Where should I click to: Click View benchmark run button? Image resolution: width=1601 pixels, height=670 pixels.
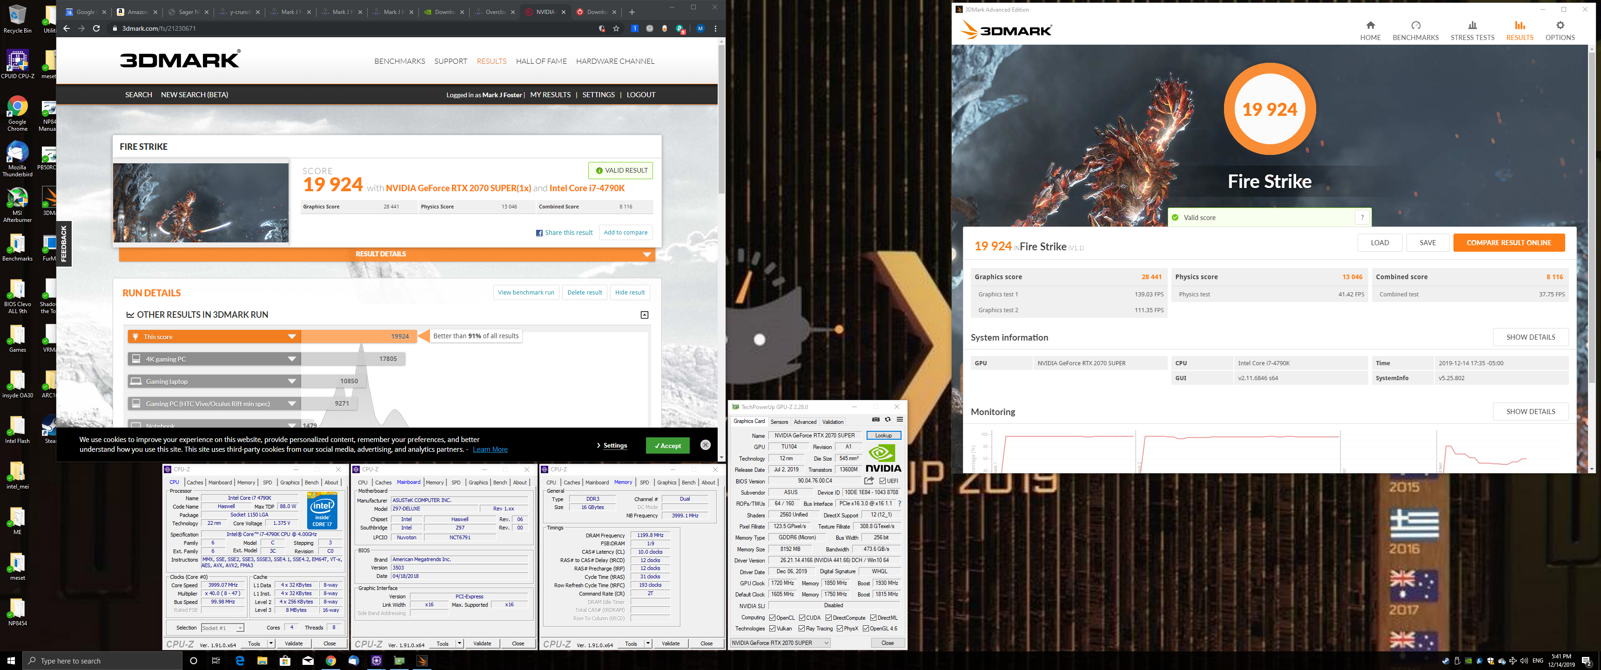526,293
